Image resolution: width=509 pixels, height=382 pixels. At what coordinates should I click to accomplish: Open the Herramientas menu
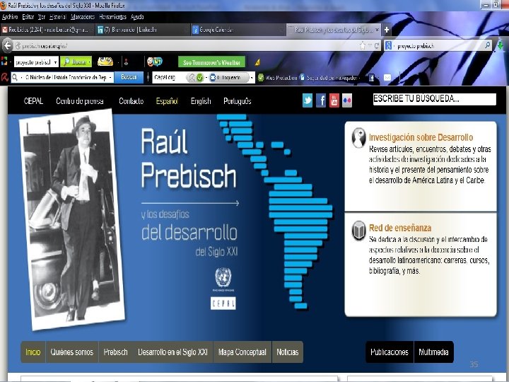tap(112, 17)
